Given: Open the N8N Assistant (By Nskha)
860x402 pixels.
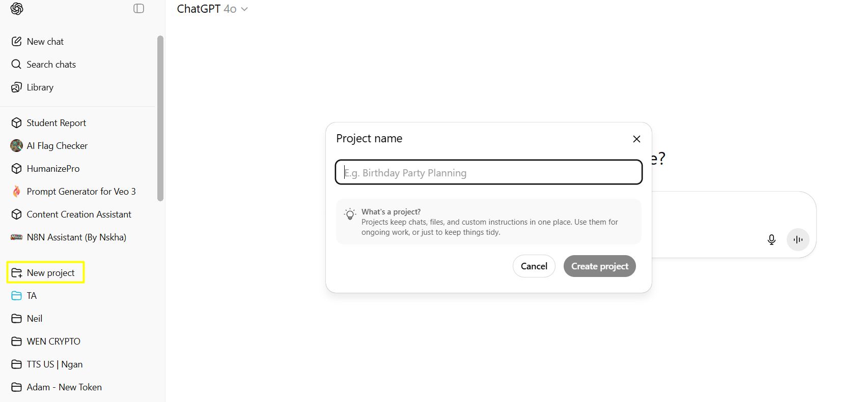Looking at the screenshot, I should [x=76, y=237].
